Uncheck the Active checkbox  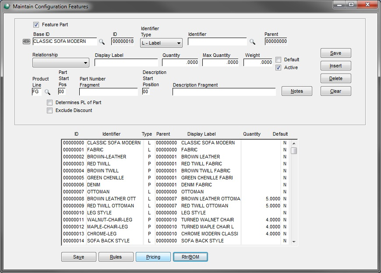[279, 67]
